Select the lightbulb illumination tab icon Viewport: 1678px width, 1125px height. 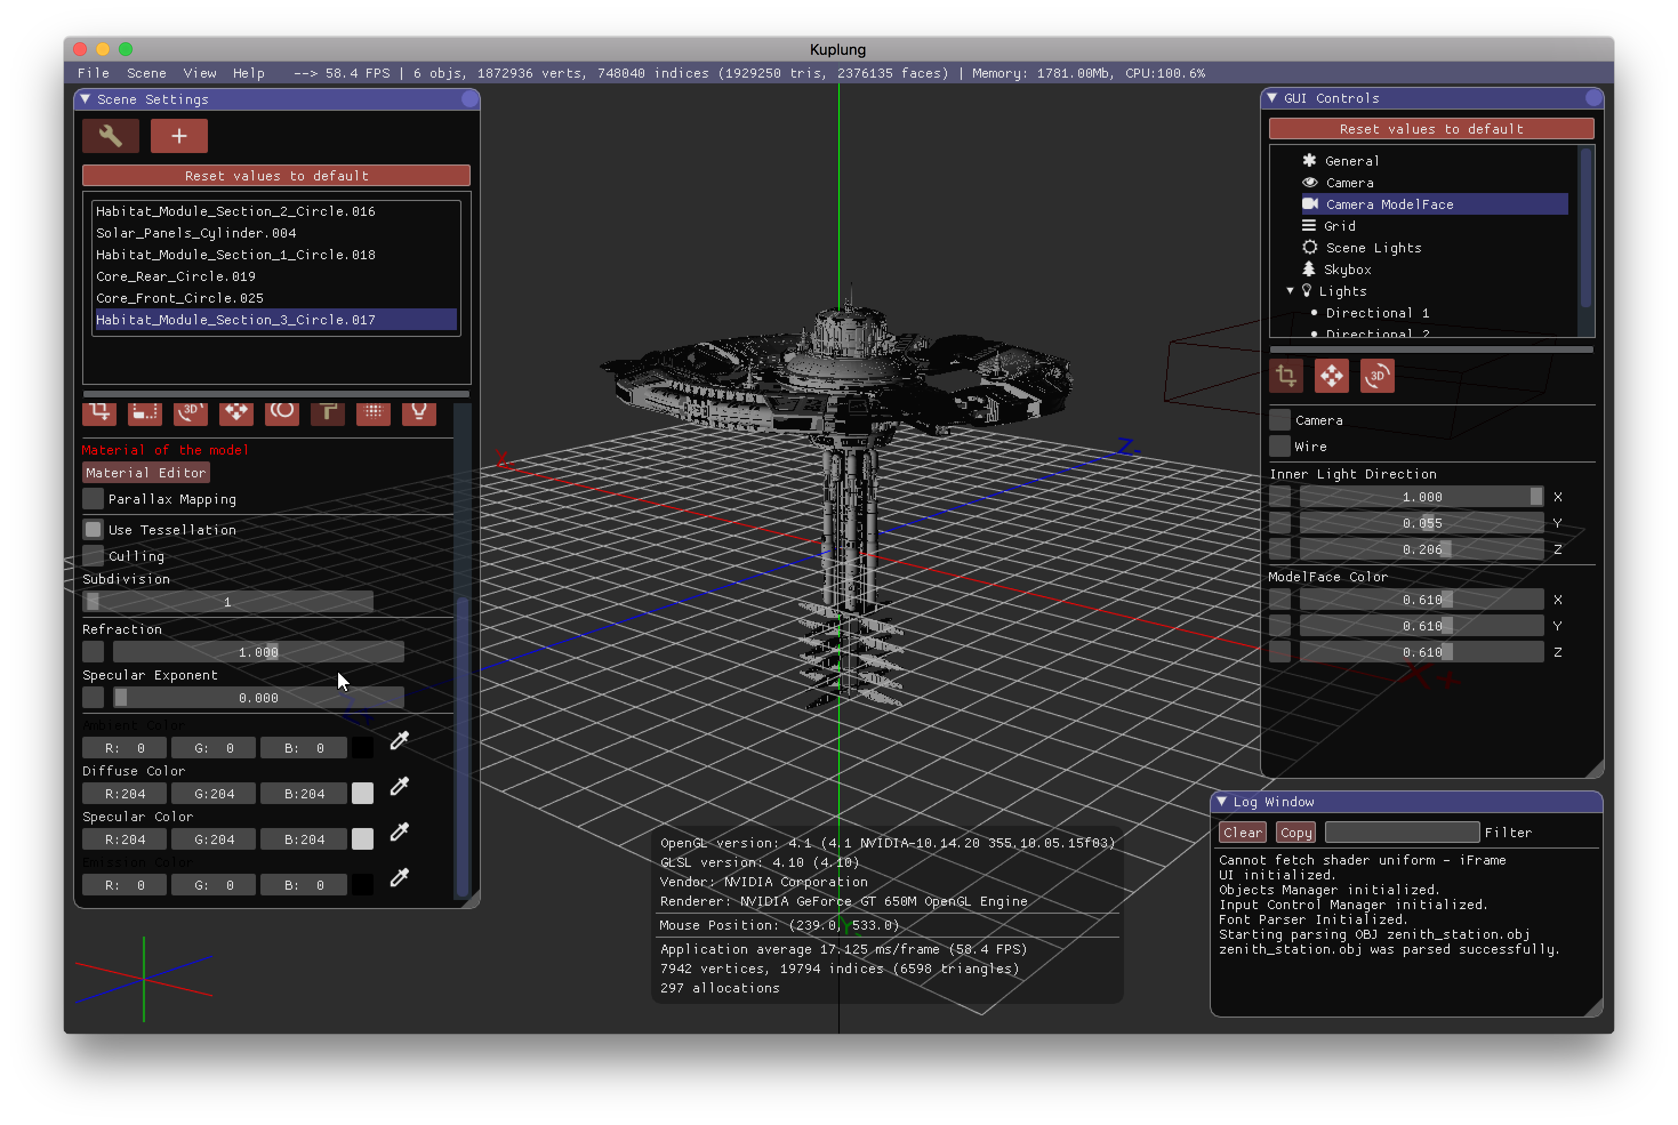point(419,412)
